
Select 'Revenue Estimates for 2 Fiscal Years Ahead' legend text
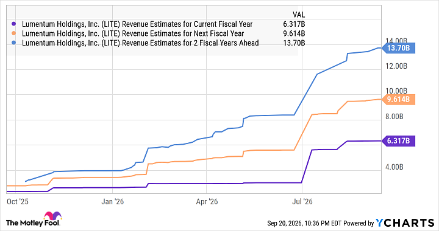[x=190, y=43]
